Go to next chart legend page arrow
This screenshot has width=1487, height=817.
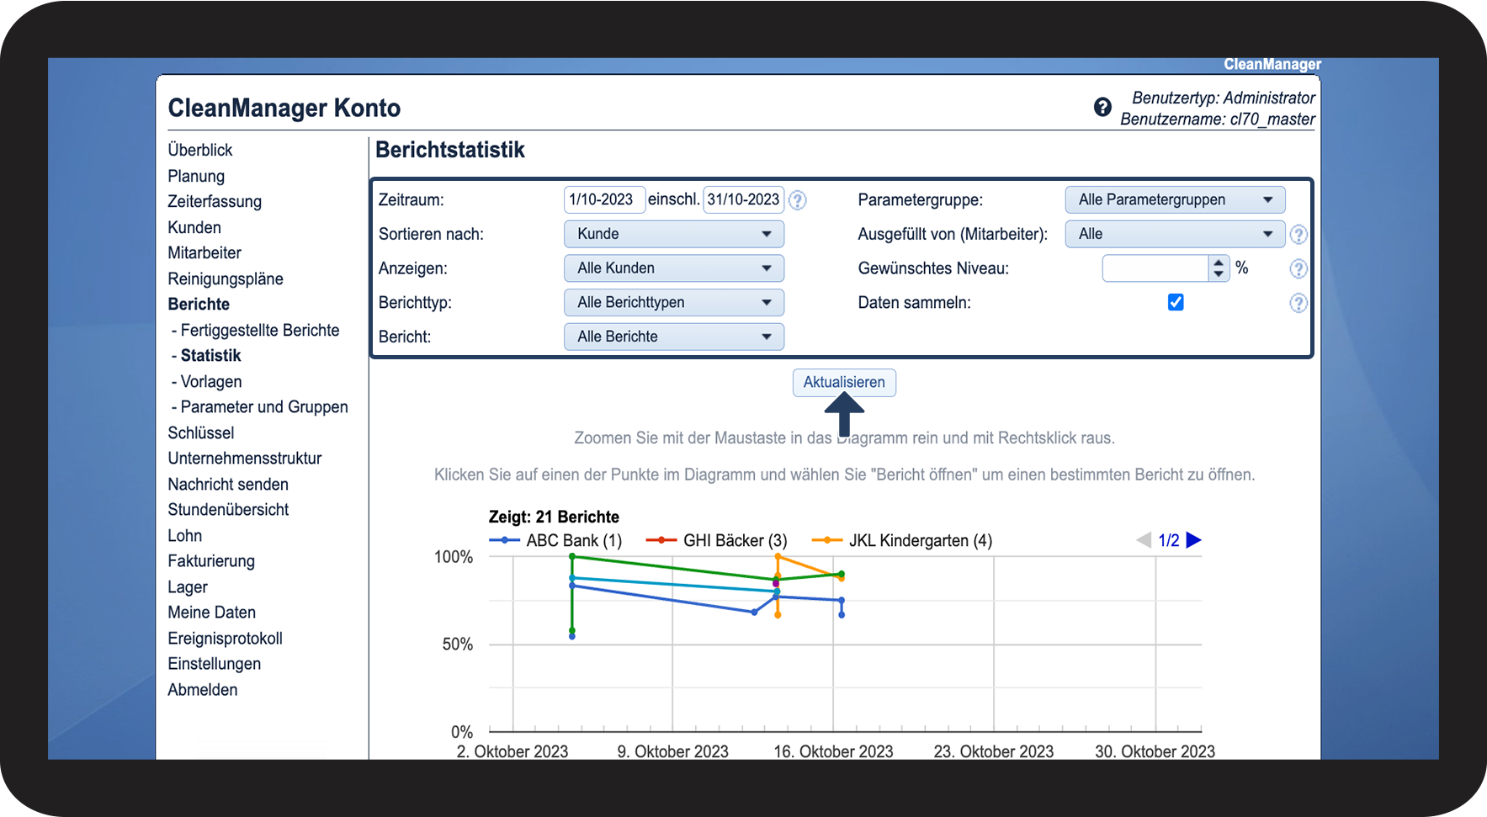(1193, 540)
